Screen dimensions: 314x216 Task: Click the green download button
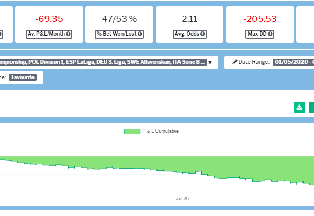click(299, 107)
